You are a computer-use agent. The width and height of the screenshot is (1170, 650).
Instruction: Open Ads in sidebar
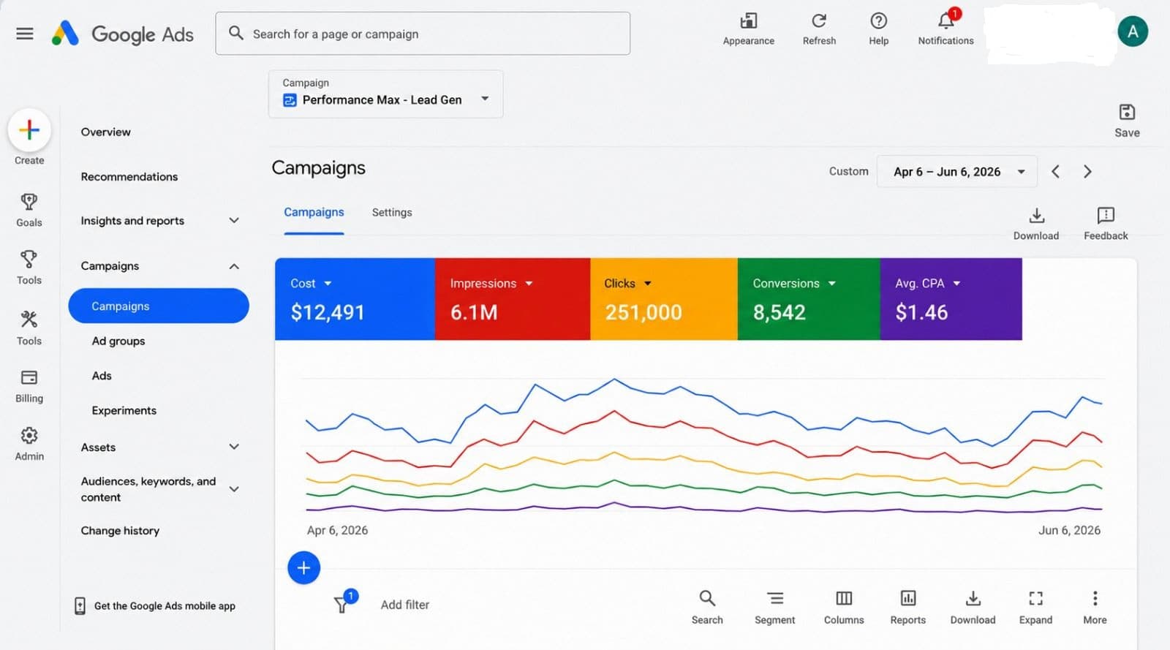[102, 376]
